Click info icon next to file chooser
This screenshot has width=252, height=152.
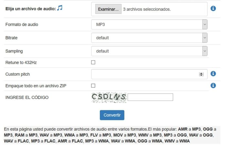[x=213, y=8]
